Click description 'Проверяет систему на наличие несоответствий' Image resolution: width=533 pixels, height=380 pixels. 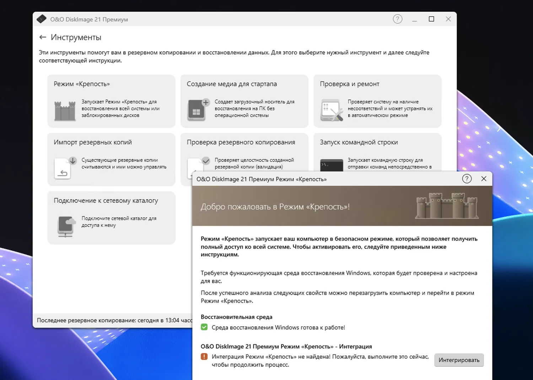coord(390,109)
